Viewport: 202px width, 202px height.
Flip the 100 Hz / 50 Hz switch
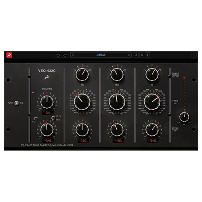(x=53, y=118)
